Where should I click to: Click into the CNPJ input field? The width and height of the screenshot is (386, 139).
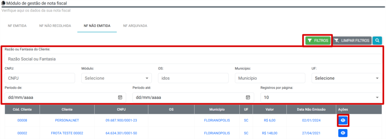pyautogui.click(x=40, y=78)
